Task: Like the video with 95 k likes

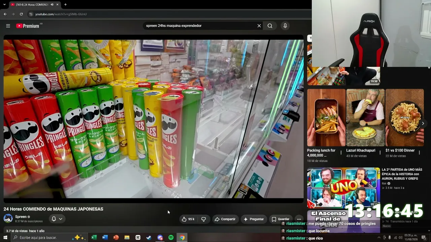Action: (x=188, y=219)
